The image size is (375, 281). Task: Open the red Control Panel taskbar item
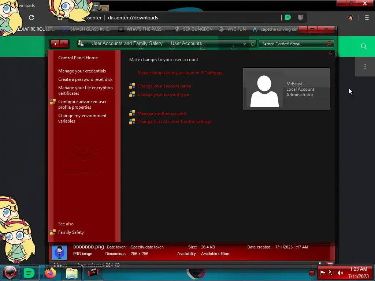pyautogui.click(x=93, y=273)
